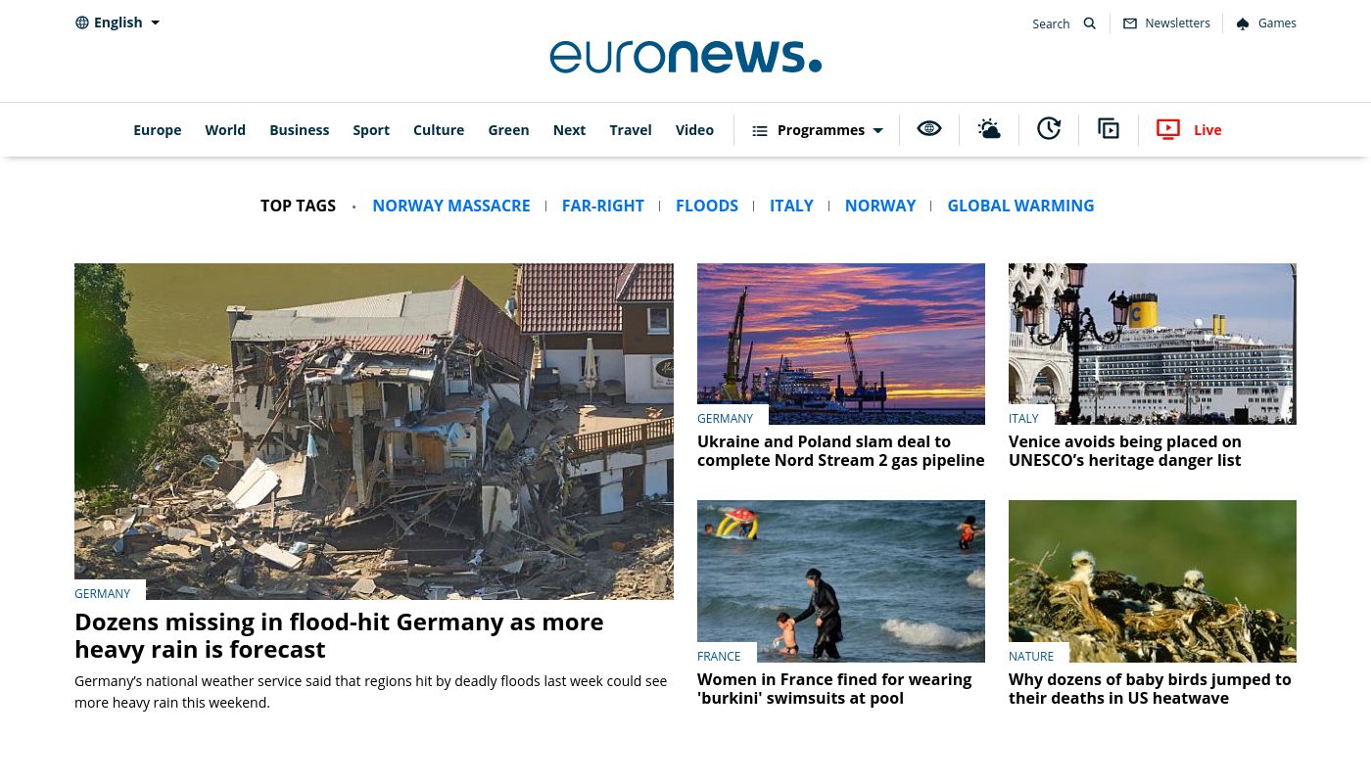The width and height of the screenshot is (1371, 783).
Task: Open the video playlist icon
Action: point(1109,128)
